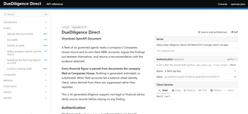
Task: Click the Authentication section heading
Action: pyautogui.click(x=74, y=108)
